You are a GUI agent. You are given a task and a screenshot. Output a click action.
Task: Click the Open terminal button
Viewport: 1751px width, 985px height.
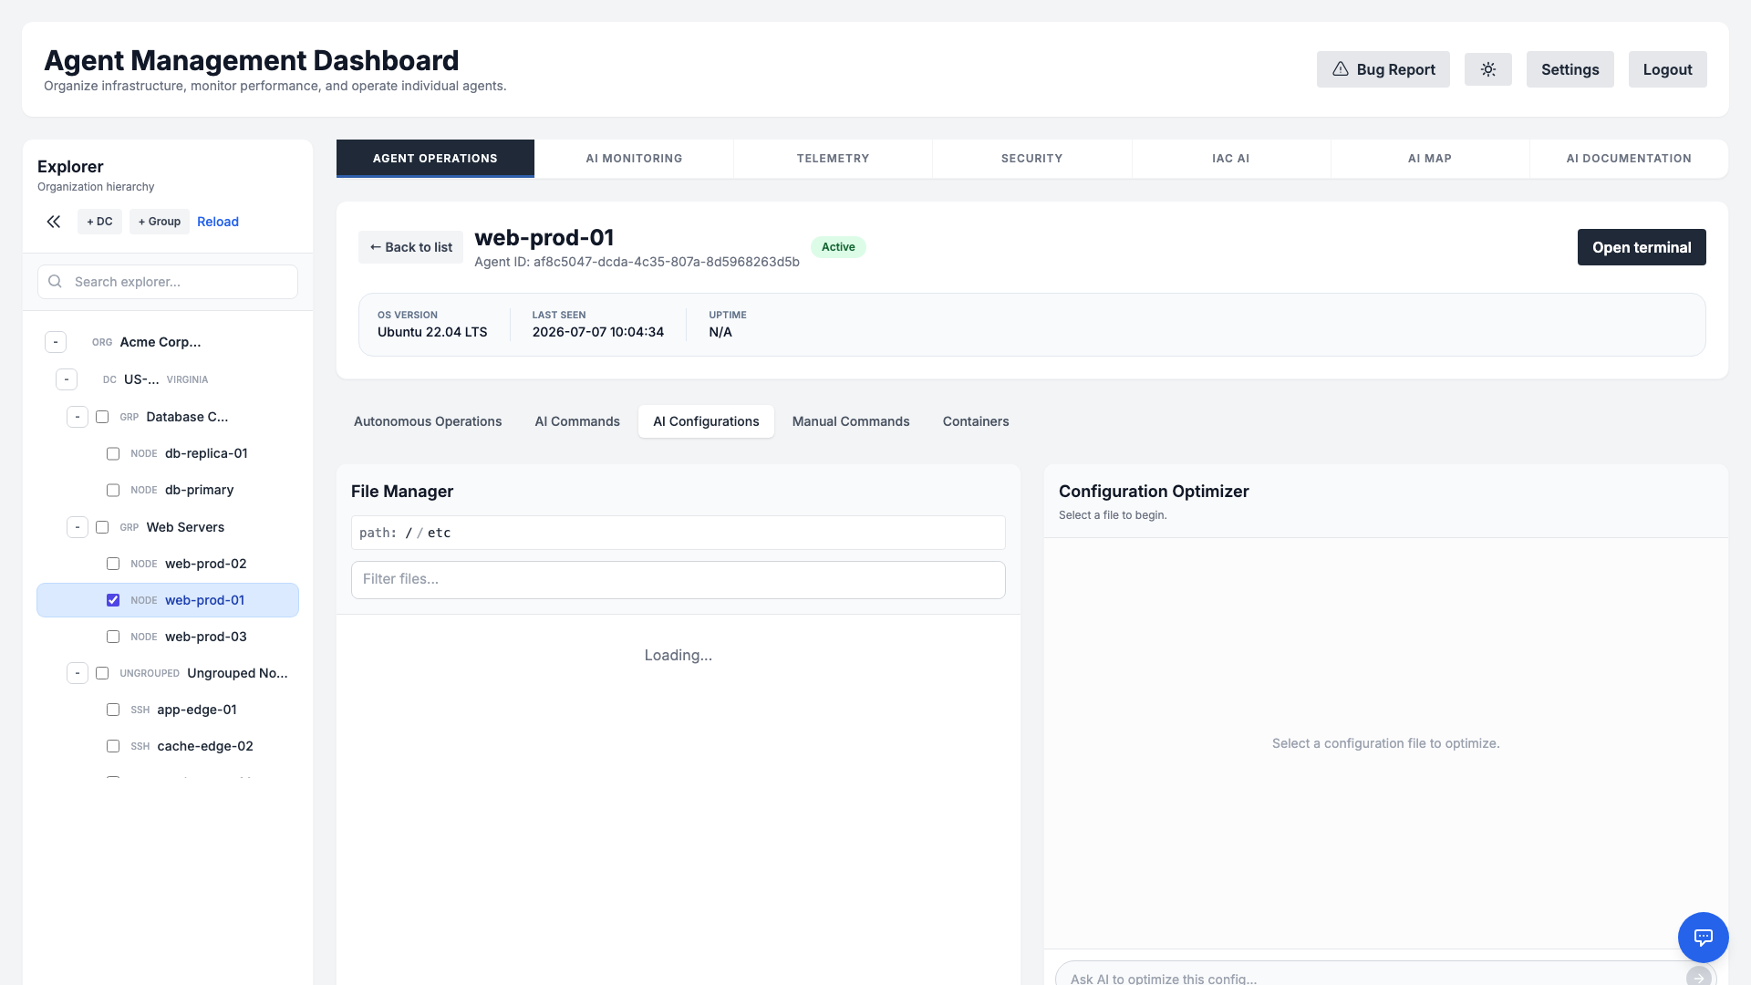pyautogui.click(x=1642, y=247)
